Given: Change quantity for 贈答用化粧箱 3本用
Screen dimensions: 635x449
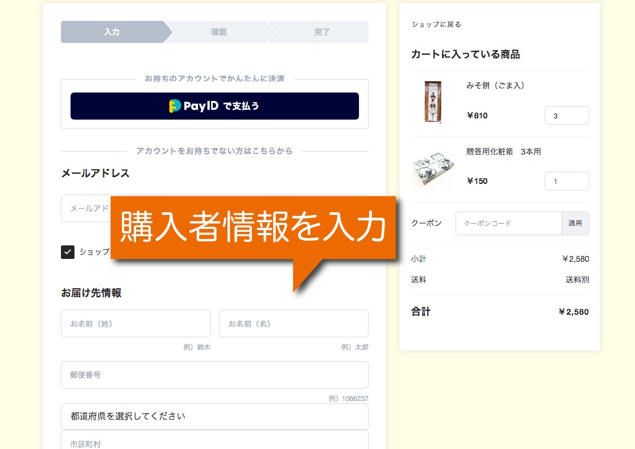Looking at the screenshot, I should click(x=567, y=181).
